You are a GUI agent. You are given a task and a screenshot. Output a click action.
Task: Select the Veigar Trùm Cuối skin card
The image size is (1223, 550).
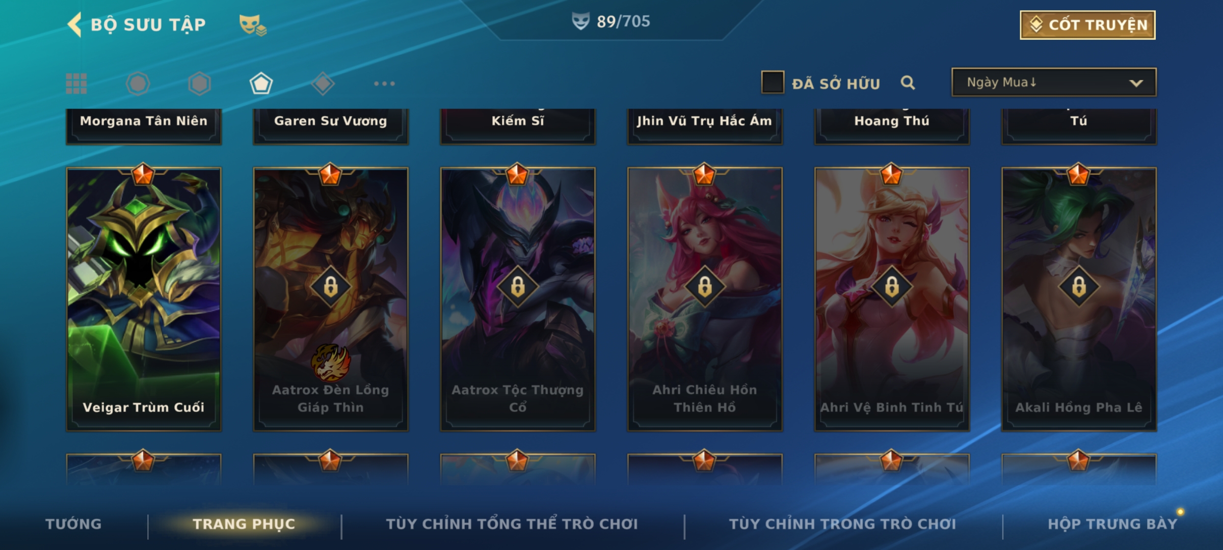pos(144,299)
